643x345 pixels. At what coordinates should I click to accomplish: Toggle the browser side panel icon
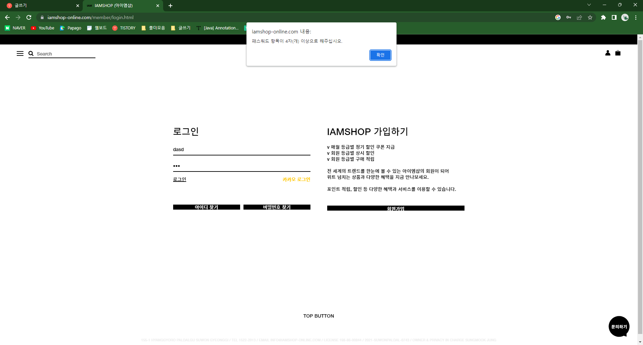click(614, 17)
